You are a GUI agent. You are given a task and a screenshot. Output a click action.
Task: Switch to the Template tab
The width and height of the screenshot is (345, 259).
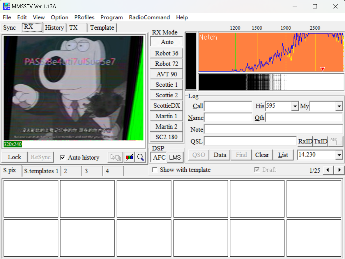(102, 28)
